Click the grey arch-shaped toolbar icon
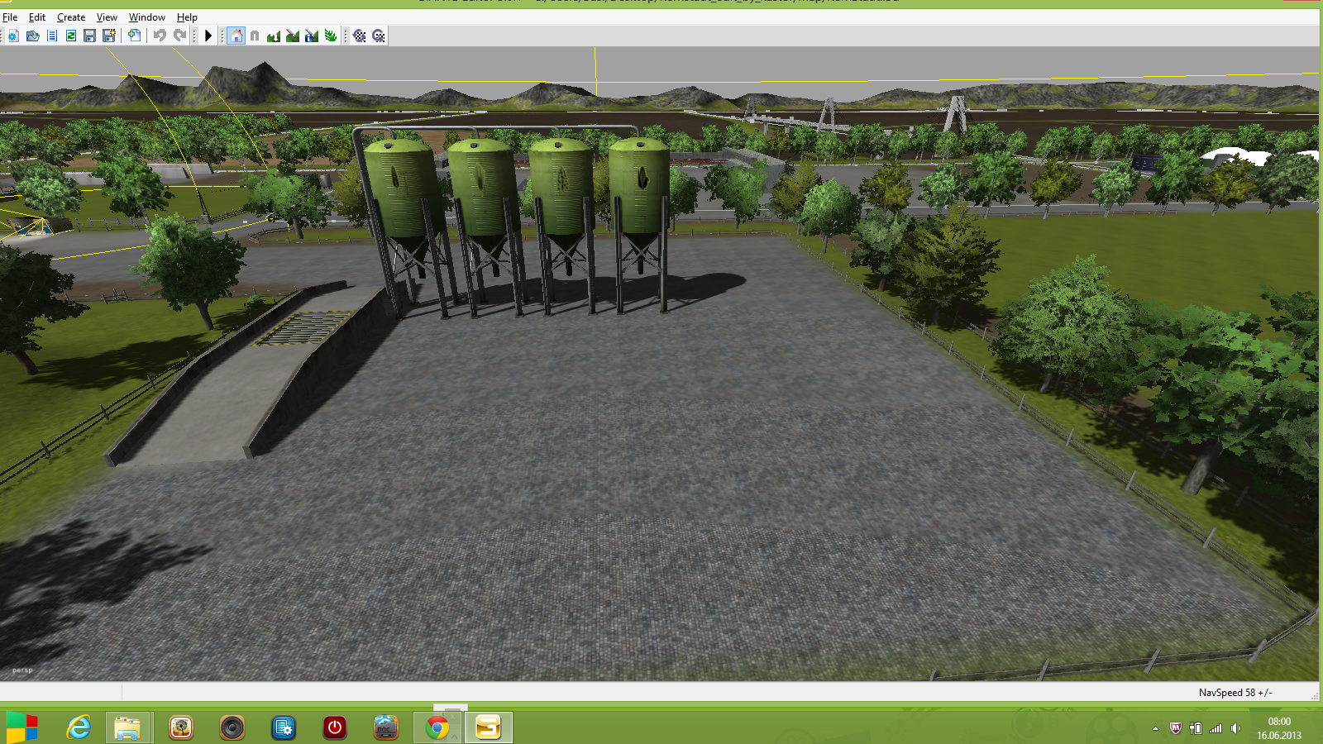The image size is (1323, 744). (x=255, y=36)
